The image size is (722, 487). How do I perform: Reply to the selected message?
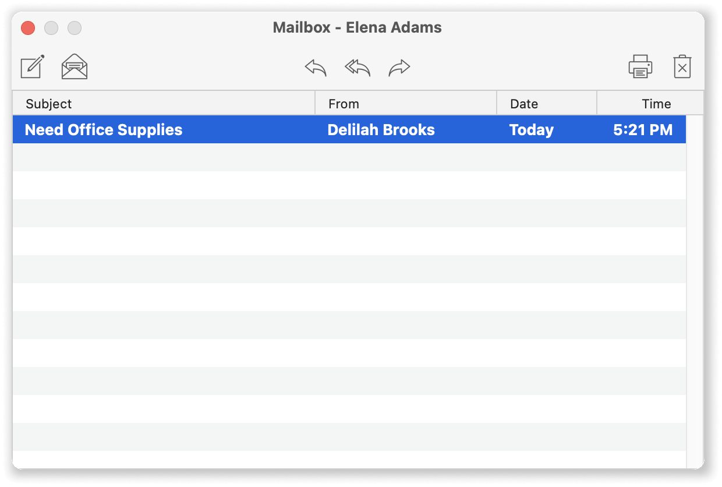(316, 68)
